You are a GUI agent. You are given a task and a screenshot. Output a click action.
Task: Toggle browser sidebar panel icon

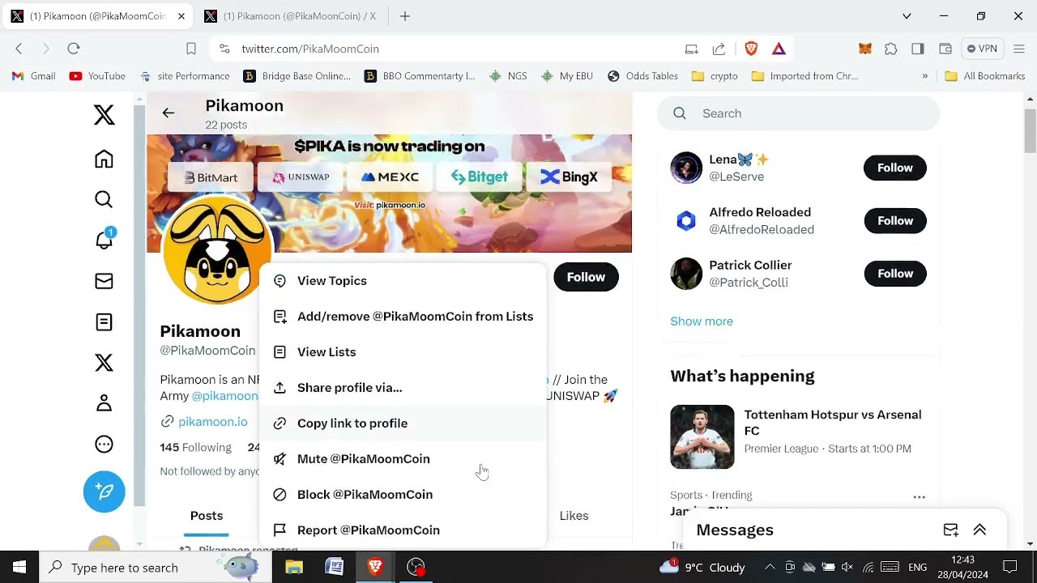(x=918, y=49)
